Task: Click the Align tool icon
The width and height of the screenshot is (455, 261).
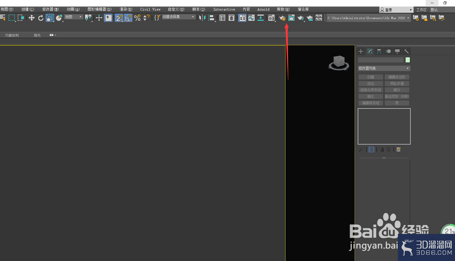Action: coord(212,18)
